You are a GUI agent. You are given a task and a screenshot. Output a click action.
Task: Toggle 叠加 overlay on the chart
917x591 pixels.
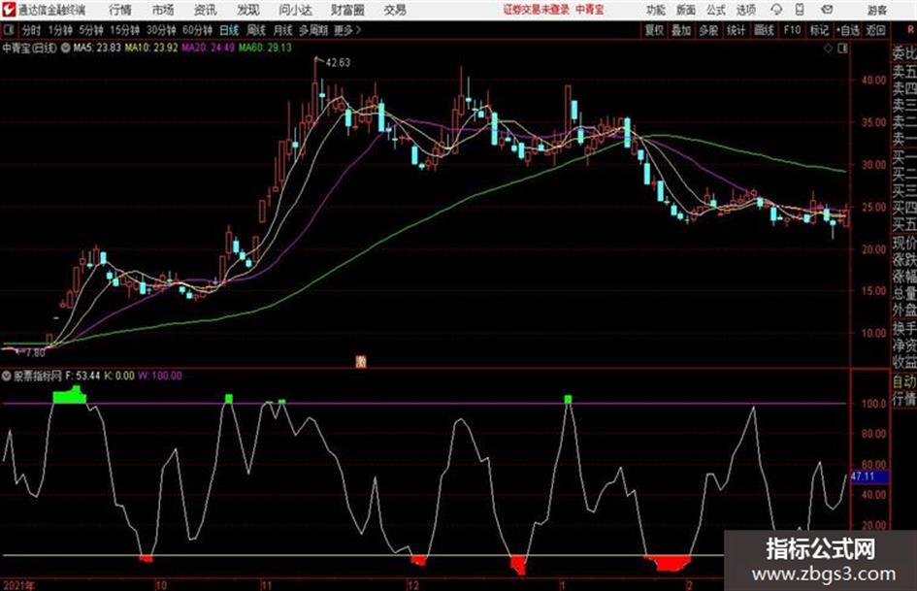tap(681, 30)
